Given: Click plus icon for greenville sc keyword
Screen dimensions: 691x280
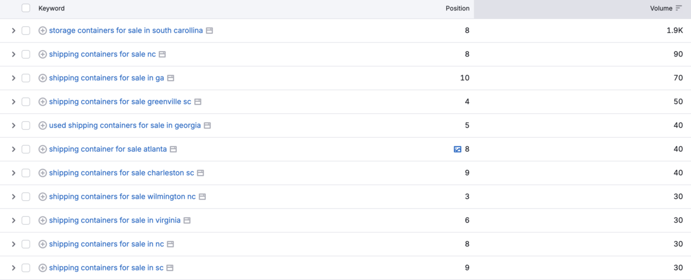Looking at the screenshot, I should [43, 102].
